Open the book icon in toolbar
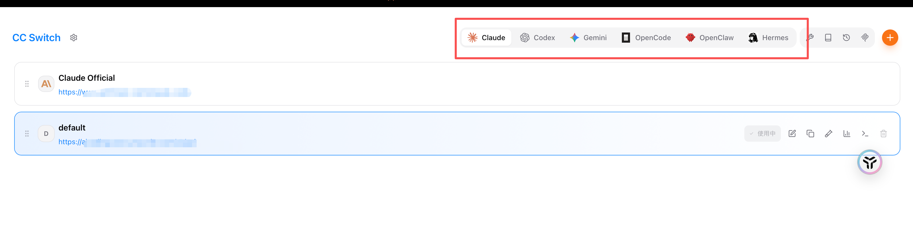 [x=828, y=38]
